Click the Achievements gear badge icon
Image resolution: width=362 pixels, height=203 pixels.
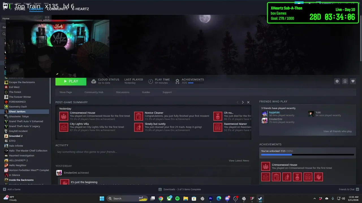pos(177,81)
